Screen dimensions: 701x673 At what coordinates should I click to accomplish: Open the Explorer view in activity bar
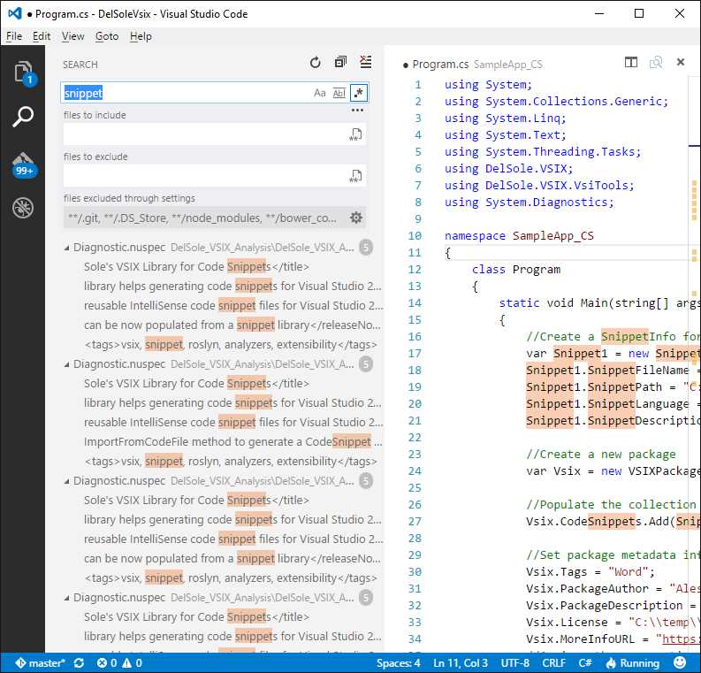click(x=23, y=73)
